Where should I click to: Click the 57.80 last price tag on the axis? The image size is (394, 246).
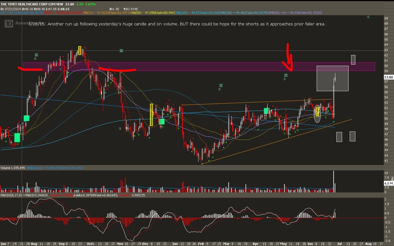(389, 77)
